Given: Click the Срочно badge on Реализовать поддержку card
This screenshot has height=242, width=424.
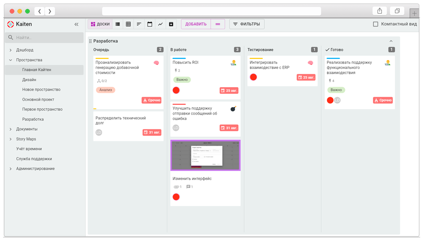Looking at the screenshot, I should [383, 100].
